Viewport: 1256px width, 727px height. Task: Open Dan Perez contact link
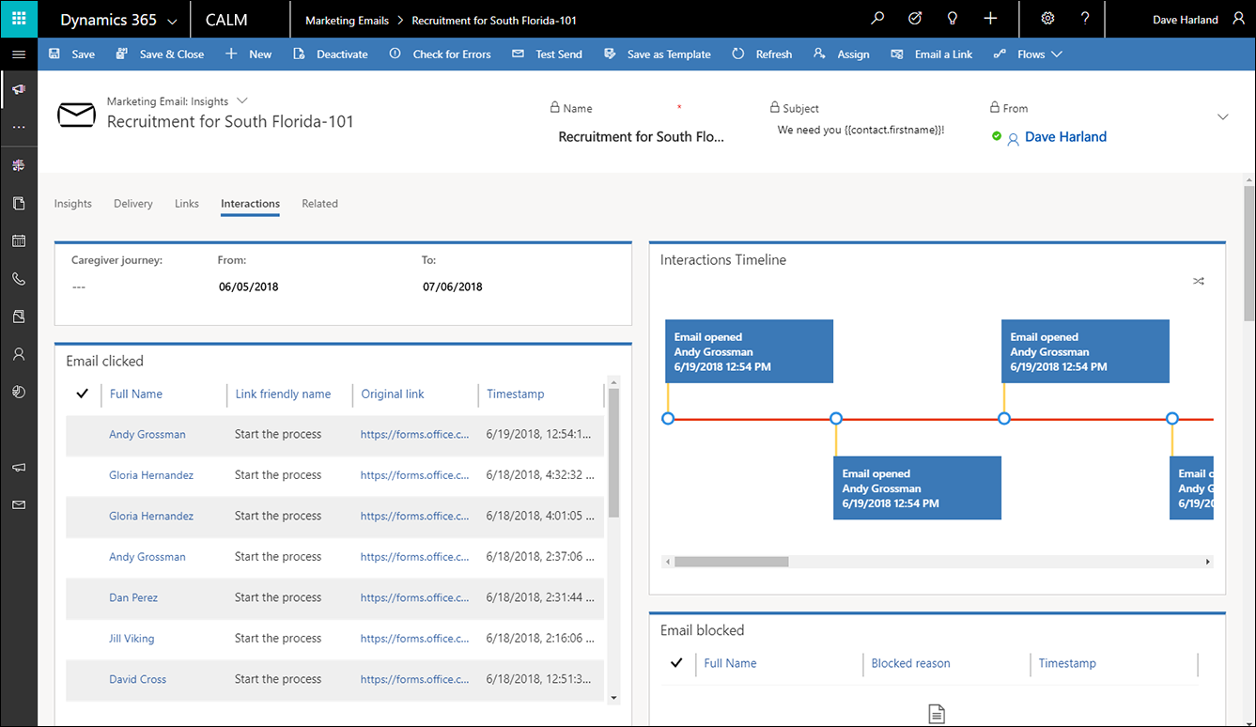pyautogui.click(x=133, y=597)
